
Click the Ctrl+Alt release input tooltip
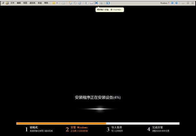click(110, 9)
